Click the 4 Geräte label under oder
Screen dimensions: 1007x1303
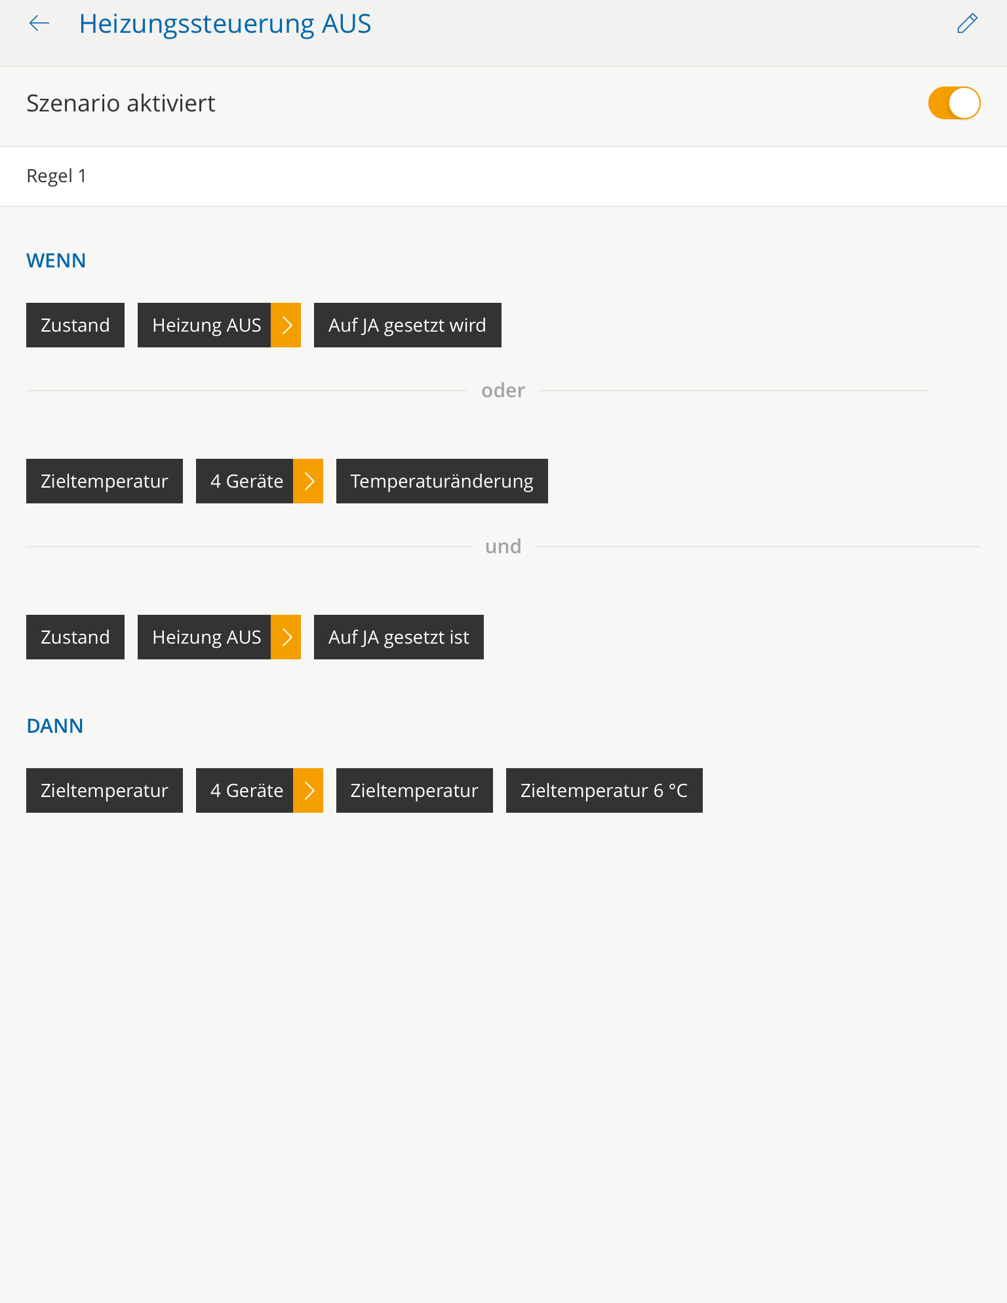pos(245,481)
